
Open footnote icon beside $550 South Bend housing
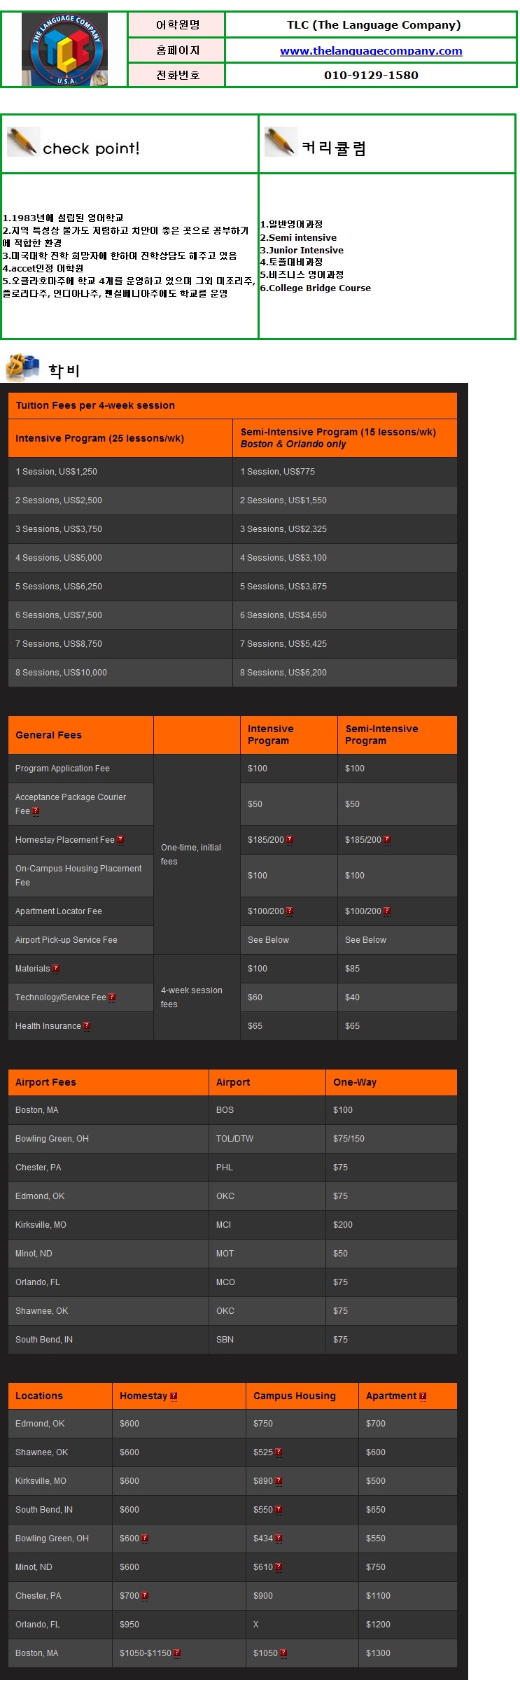click(279, 1509)
